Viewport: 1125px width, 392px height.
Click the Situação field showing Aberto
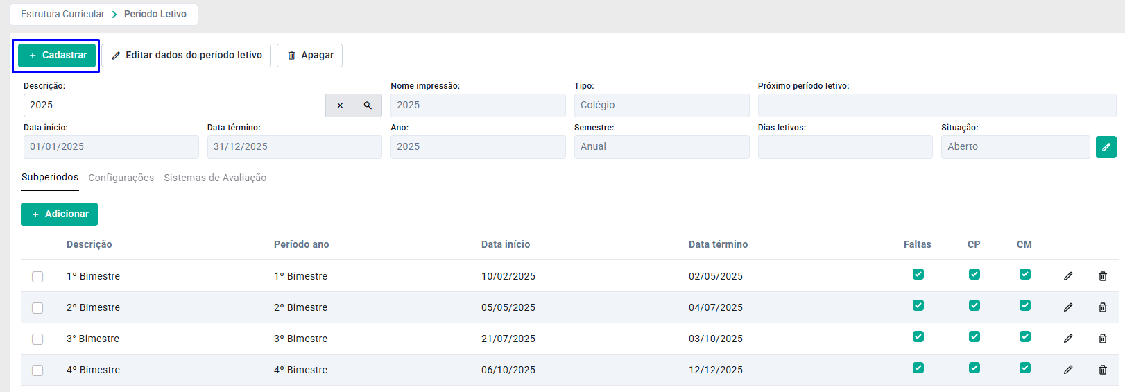[x=1015, y=147]
